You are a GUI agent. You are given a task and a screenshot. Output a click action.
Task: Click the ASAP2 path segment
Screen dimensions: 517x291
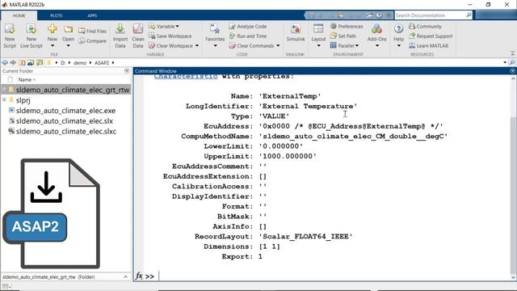tap(102, 63)
